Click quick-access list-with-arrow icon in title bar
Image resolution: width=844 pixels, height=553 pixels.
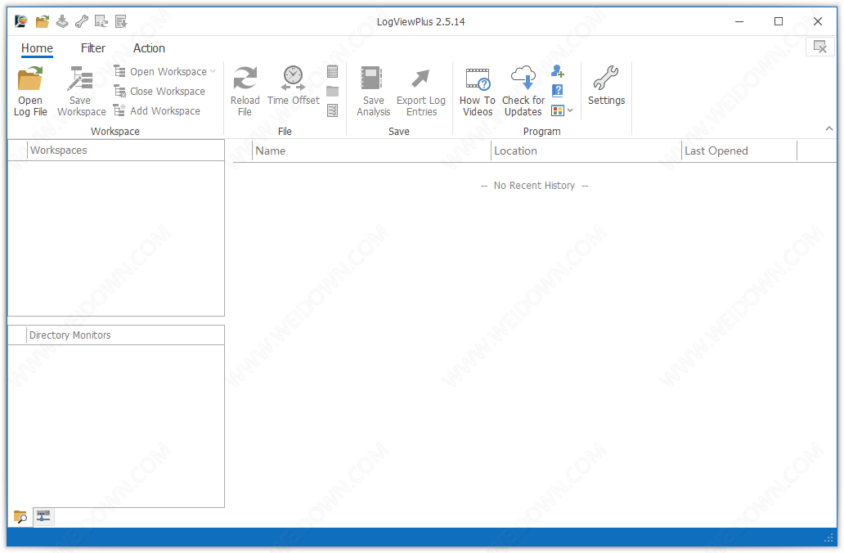click(121, 21)
